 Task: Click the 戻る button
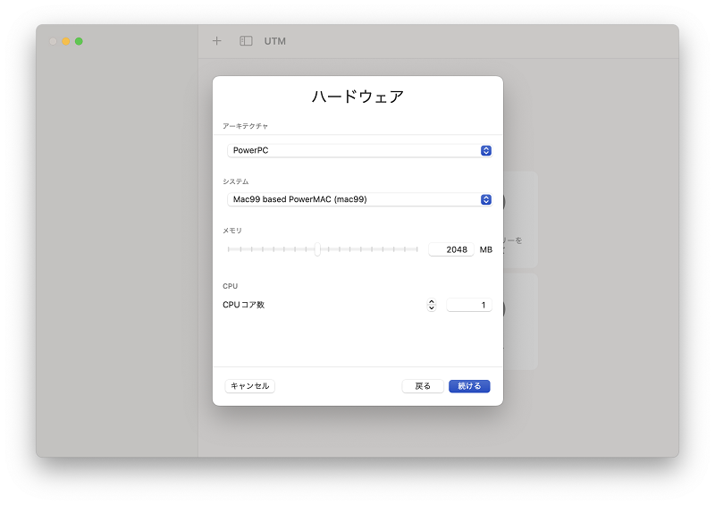(423, 386)
